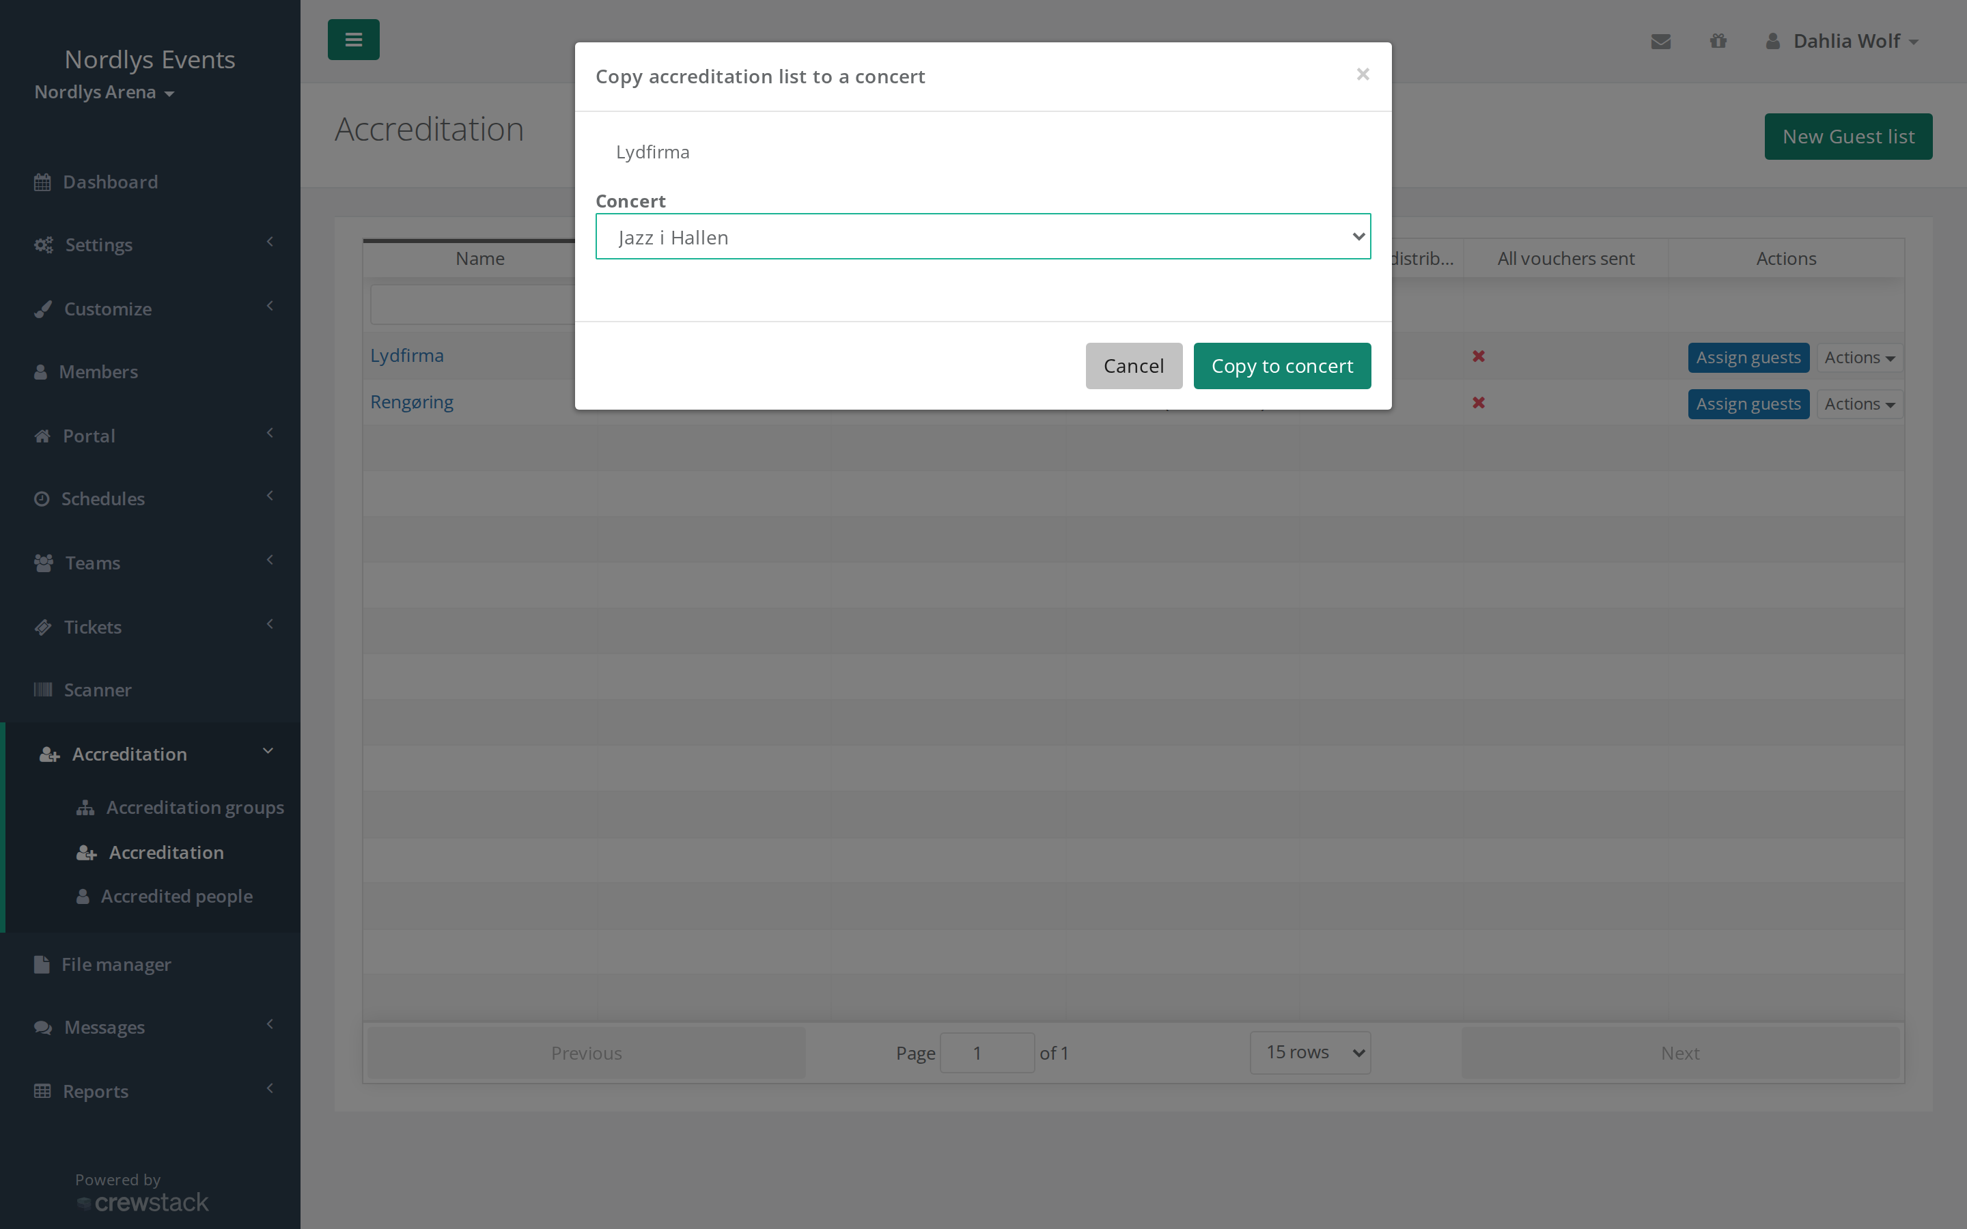Change the 15 rows per page dropdown
This screenshot has width=1967, height=1229.
click(1309, 1053)
